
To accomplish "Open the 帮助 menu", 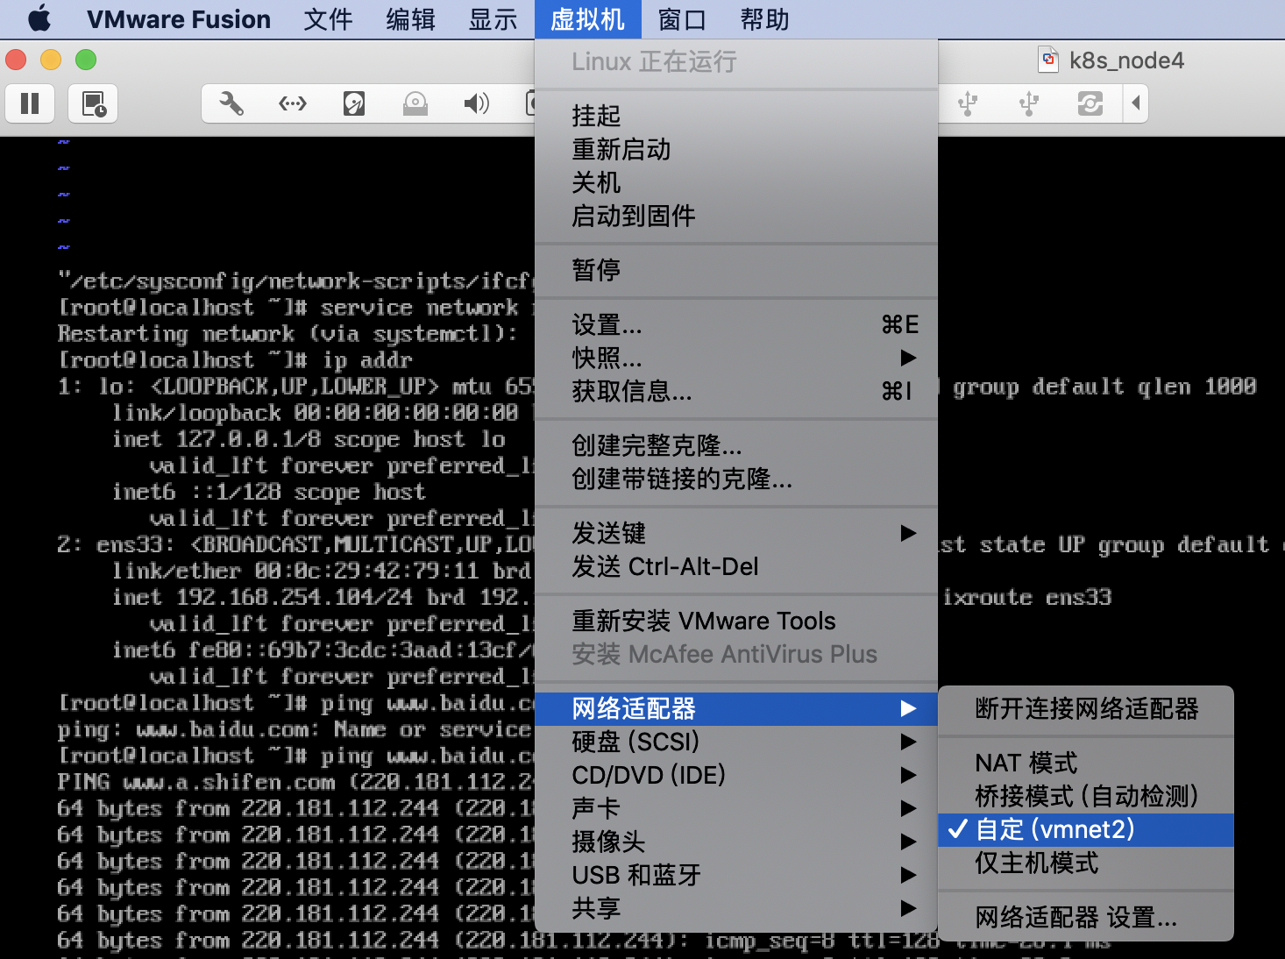I will click(x=764, y=19).
